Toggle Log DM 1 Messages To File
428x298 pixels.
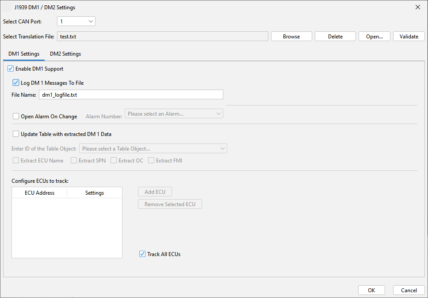tap(16, 83)
